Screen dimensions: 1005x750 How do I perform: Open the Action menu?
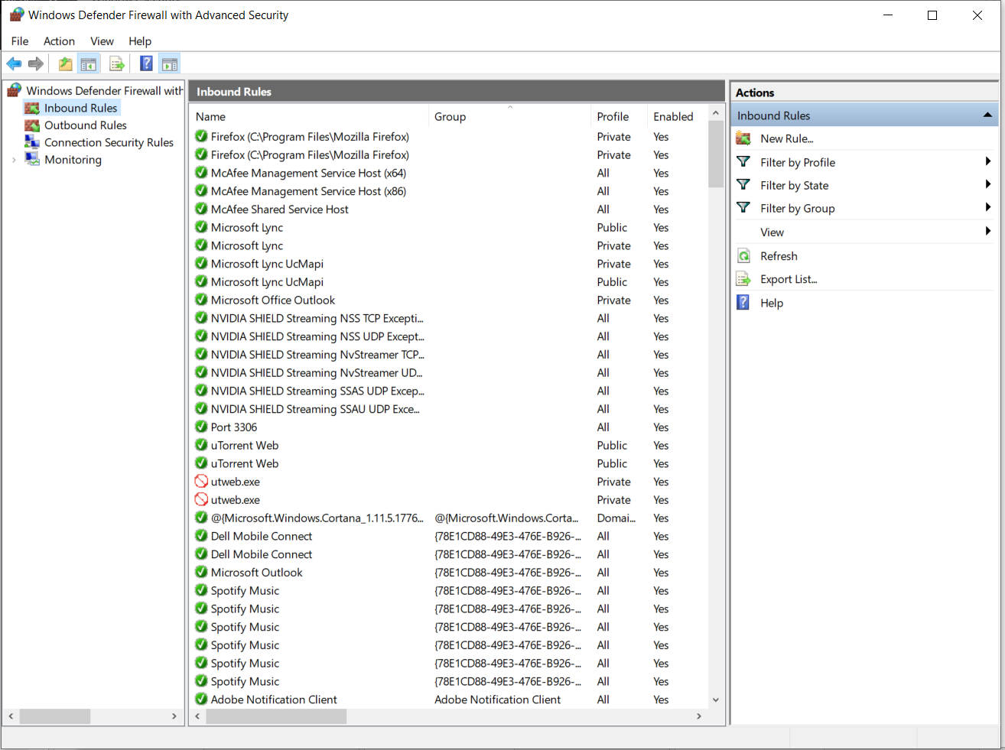(x=59, y=41)
